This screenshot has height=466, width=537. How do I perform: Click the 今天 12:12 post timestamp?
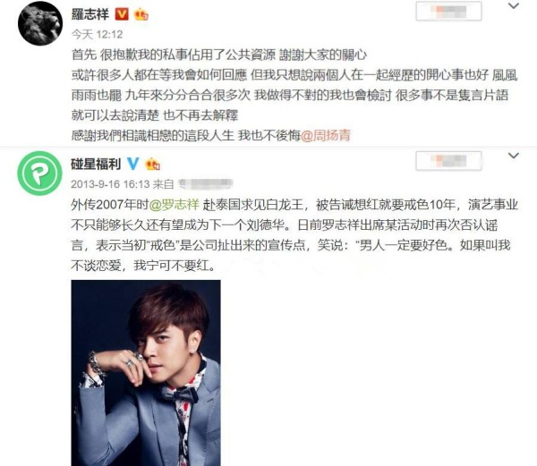97,34
